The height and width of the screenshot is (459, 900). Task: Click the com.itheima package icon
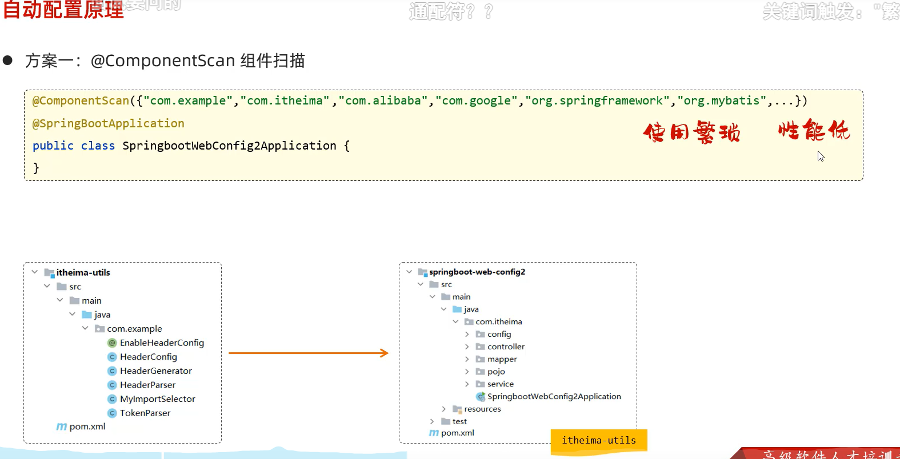pyautogui.click(x=469, y=322)
